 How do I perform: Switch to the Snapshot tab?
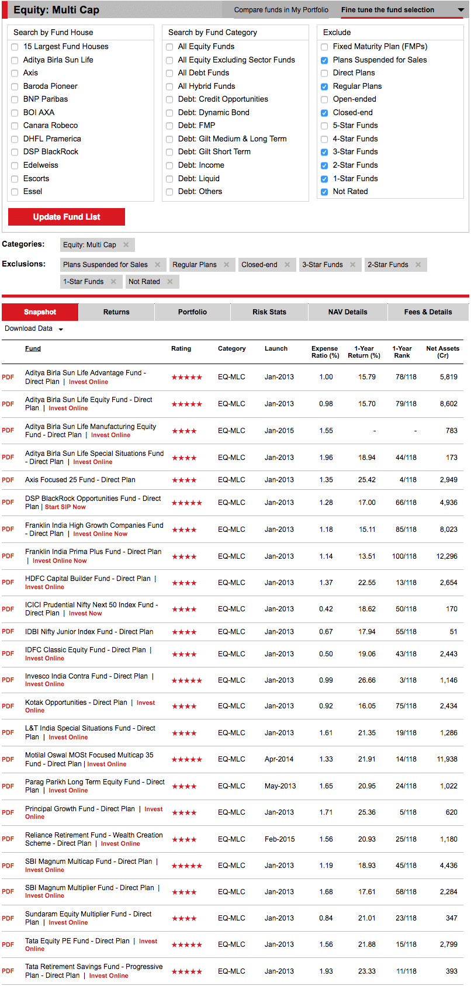pyautogui.click(x=40, y=312)
